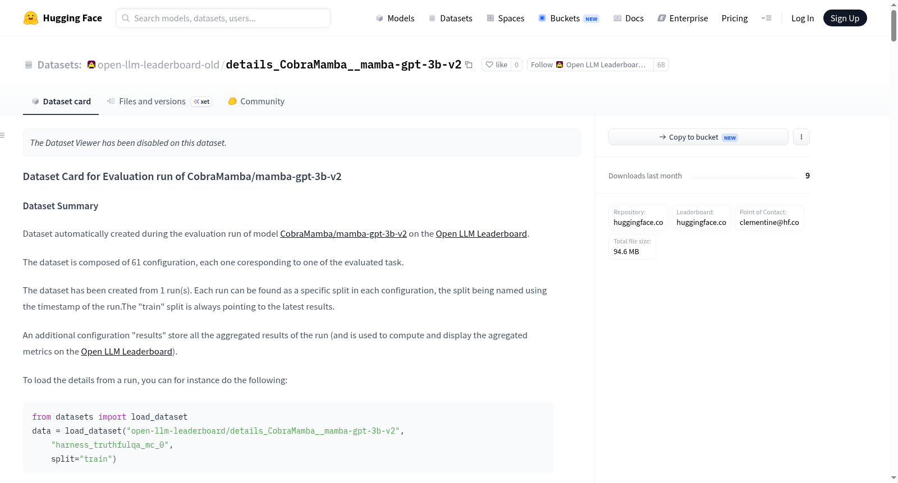Open the Models page
Screen dimensions: 898x483
tap(395, 19)
